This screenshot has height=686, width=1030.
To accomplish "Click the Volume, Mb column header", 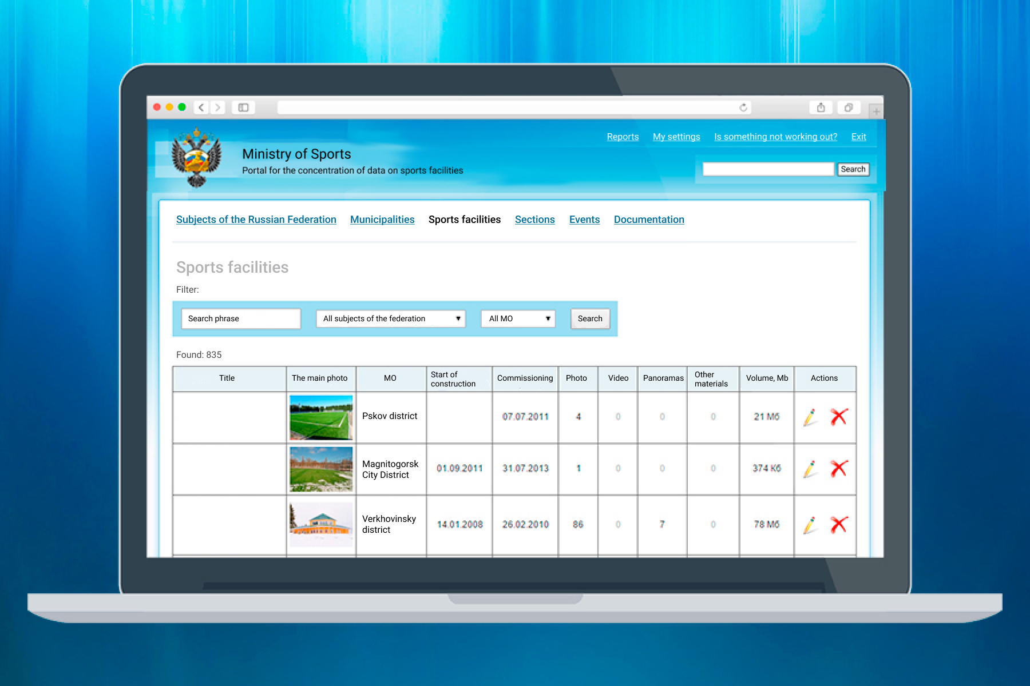I will point(767,378).
